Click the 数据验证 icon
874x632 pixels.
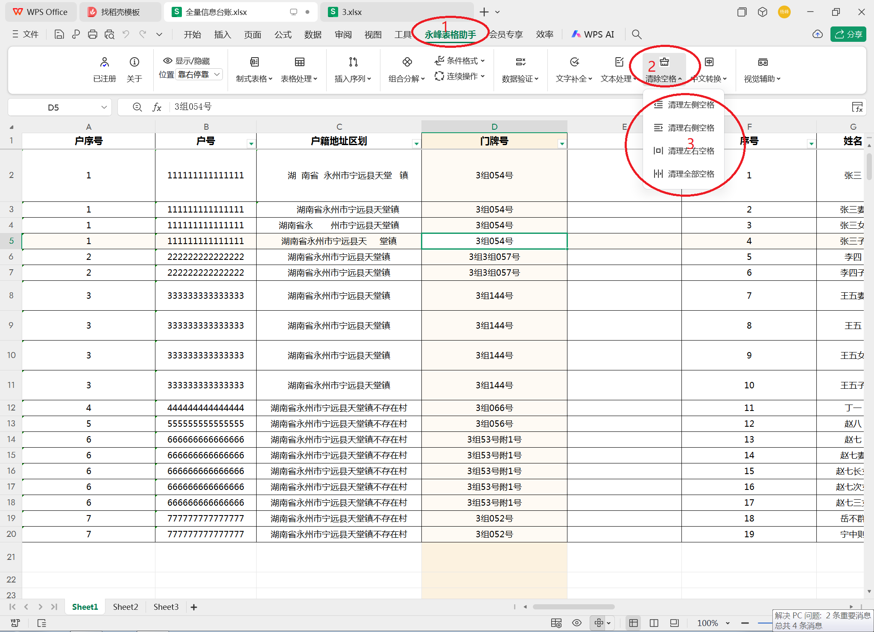pos(520,62)
